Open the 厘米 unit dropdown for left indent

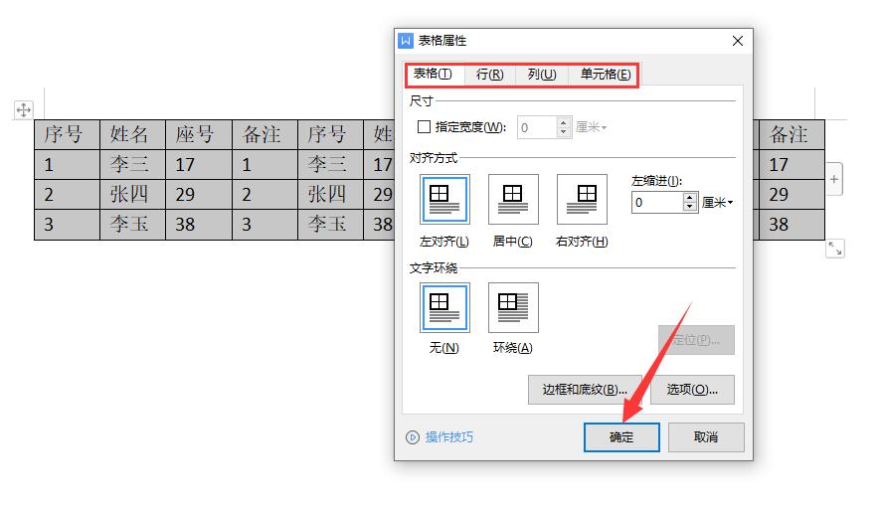click(x=718, y=203)
